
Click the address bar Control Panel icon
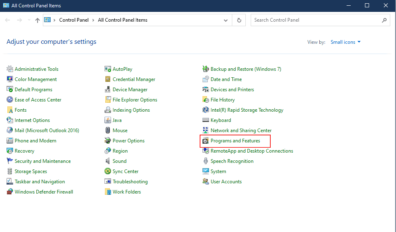[x=47, y=20]
